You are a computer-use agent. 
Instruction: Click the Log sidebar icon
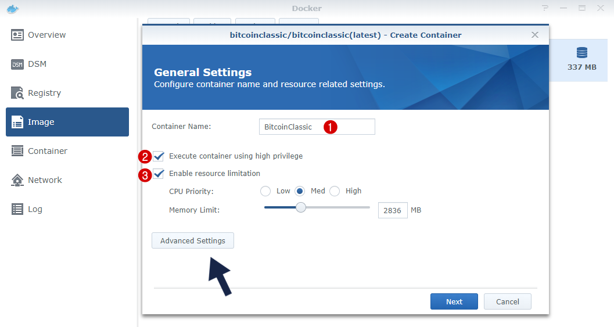pyautogui.click(x=17, y=209)
